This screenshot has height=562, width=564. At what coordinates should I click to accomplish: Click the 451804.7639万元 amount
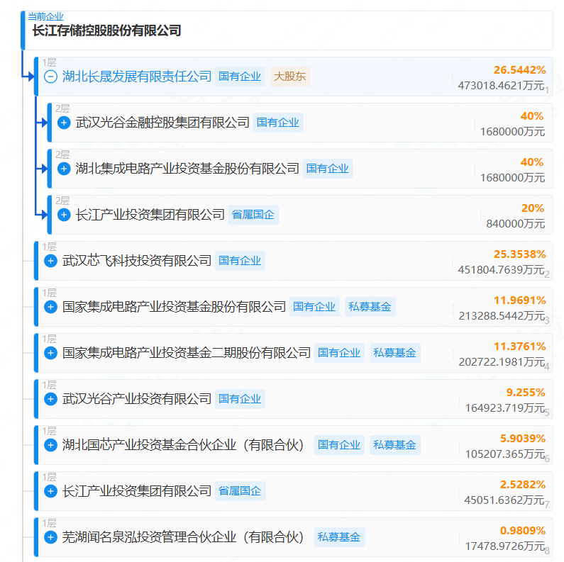pyautogui.click(x=501, y=269)
